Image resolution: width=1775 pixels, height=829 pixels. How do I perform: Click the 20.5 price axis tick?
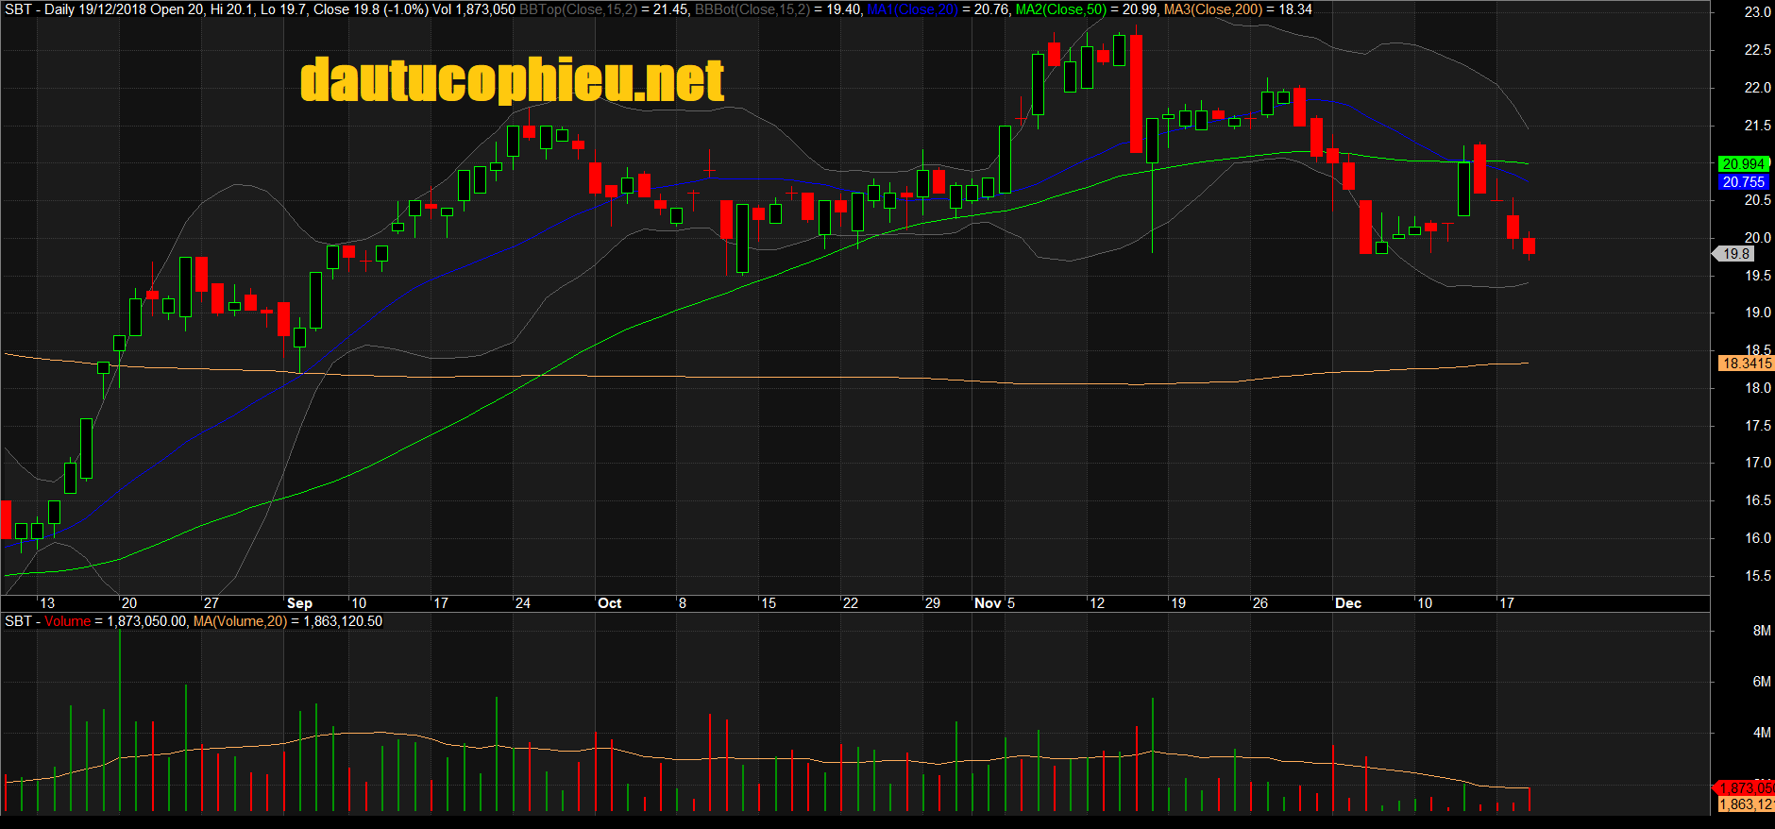(x=1757, y=200)
